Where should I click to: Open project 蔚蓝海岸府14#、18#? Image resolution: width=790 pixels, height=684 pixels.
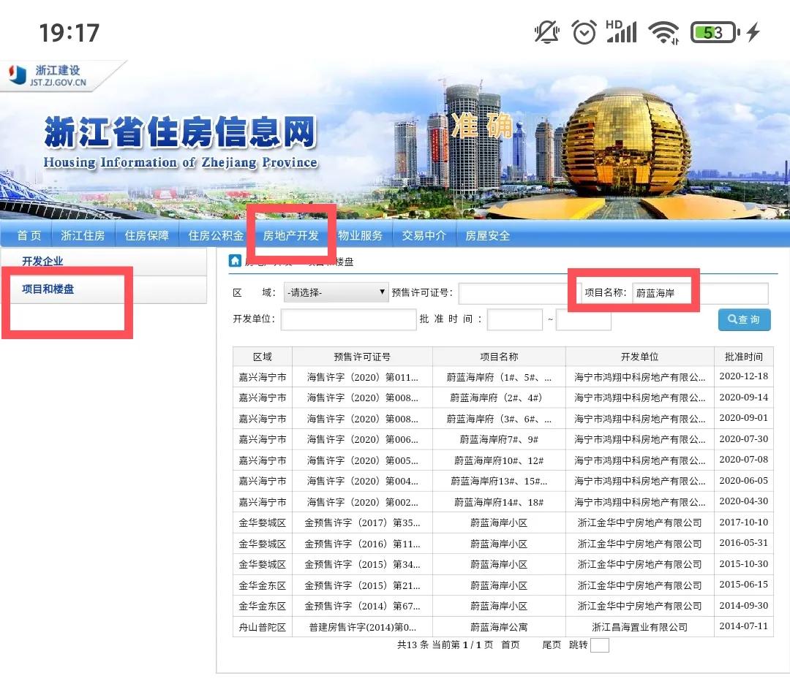point(499,502)
